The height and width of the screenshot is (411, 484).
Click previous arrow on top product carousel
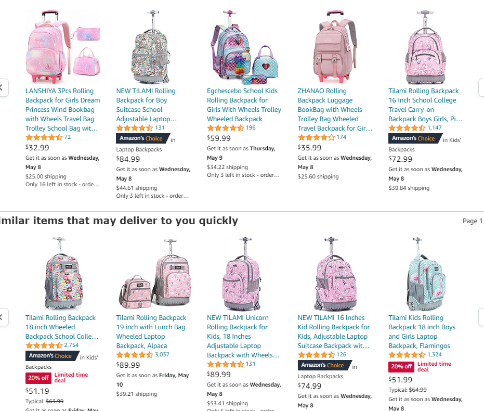[3, 88]
